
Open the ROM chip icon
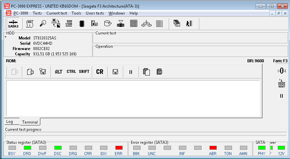point(82,24)
